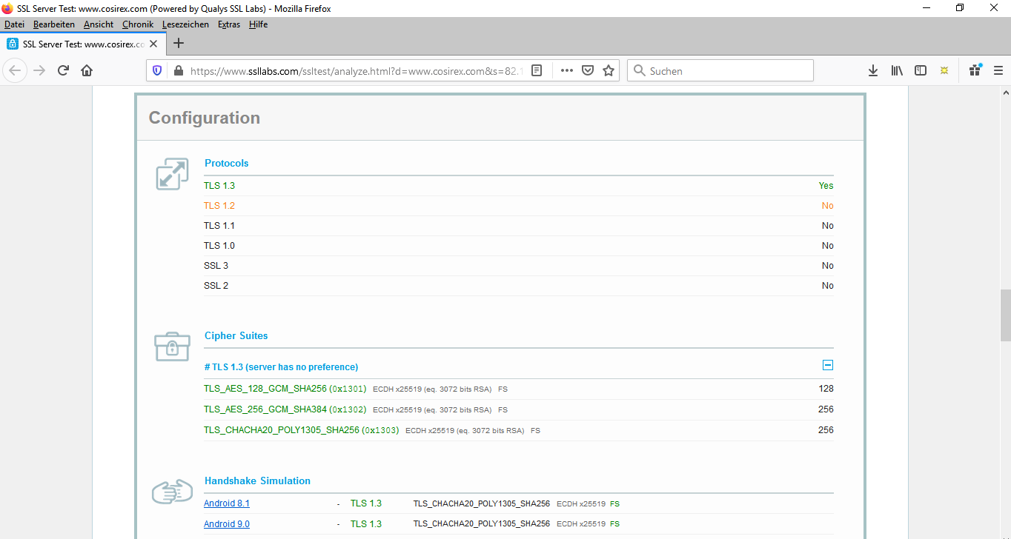This screenshot has height=539, width=1011.
Task: Open the Android 8.1 handshake link
Action: coord(227,503)
